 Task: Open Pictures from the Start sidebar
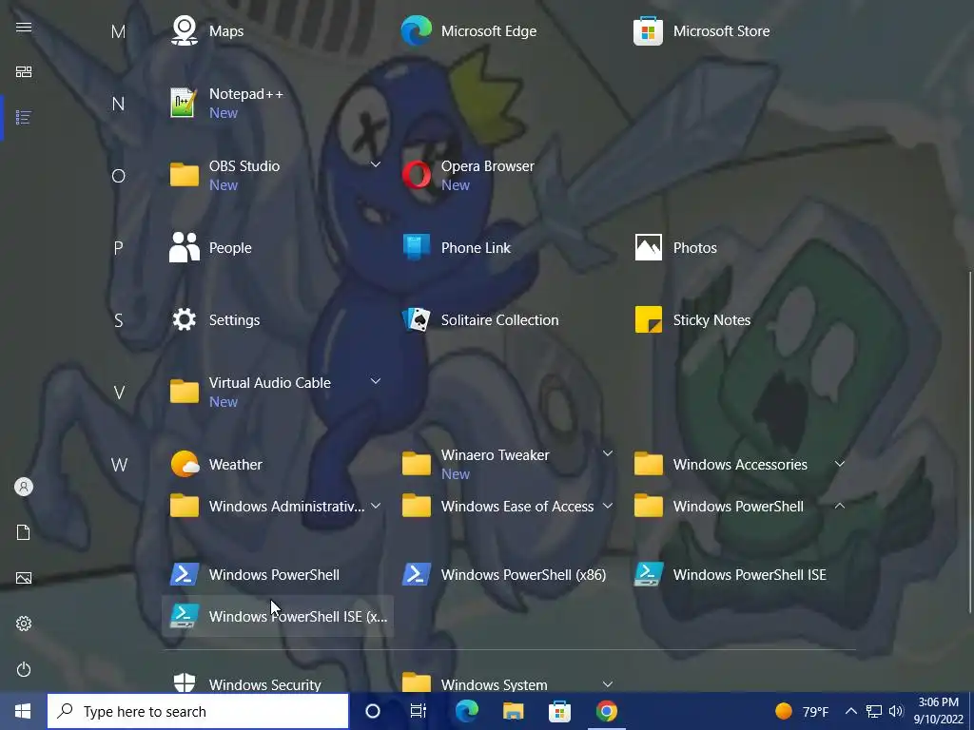coord(24,578)
